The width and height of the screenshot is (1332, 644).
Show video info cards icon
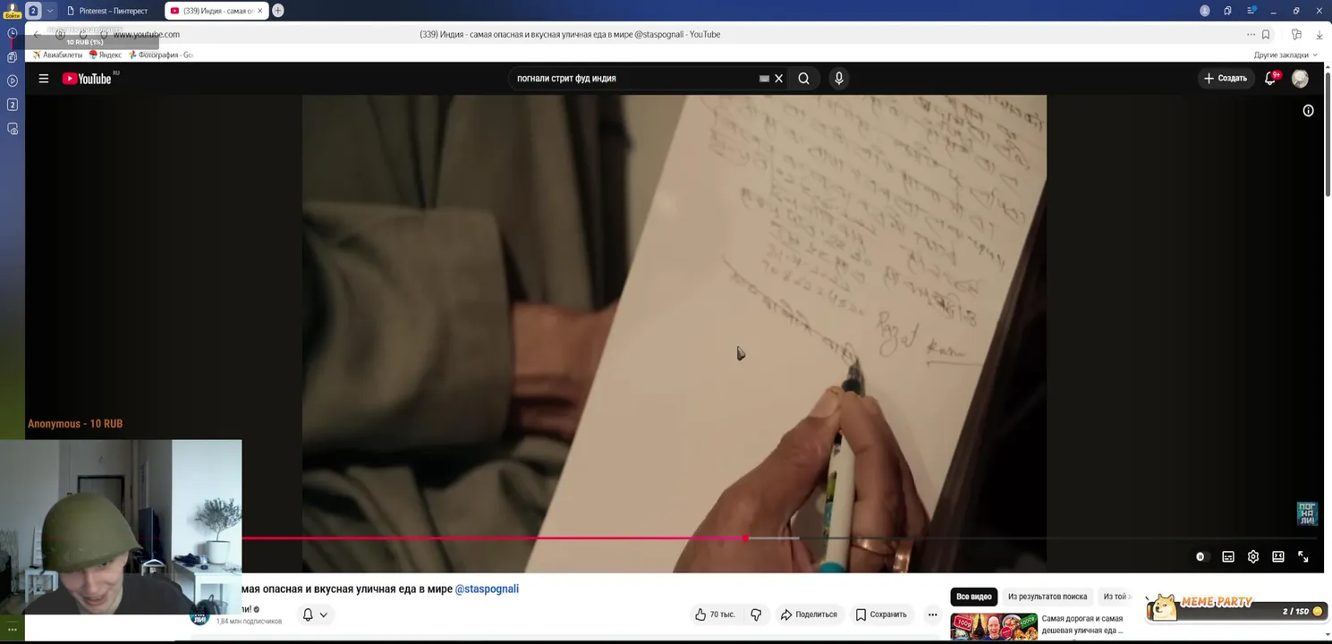point(1308,111)
